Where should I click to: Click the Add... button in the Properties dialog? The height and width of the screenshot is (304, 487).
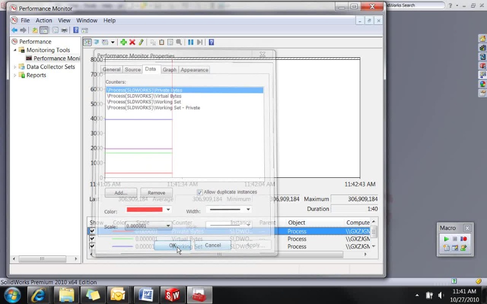121,193
